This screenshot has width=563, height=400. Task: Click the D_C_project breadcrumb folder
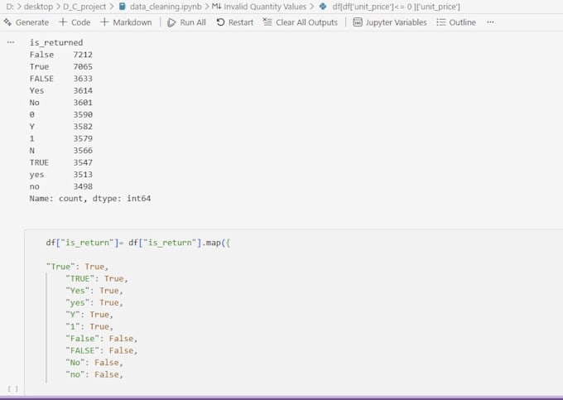pyautogui.click(x=84, y=7)
